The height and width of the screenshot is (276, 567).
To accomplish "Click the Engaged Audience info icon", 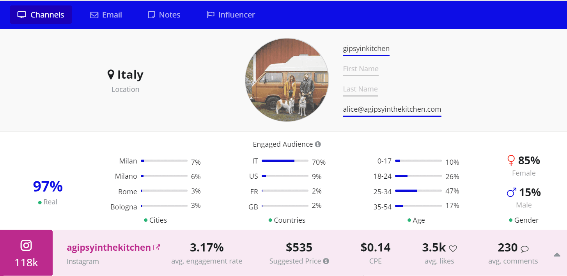I will [318, 144].
